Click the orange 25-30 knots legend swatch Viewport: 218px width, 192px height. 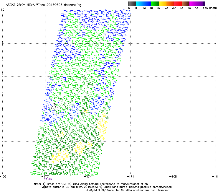(x=170, y=4)
